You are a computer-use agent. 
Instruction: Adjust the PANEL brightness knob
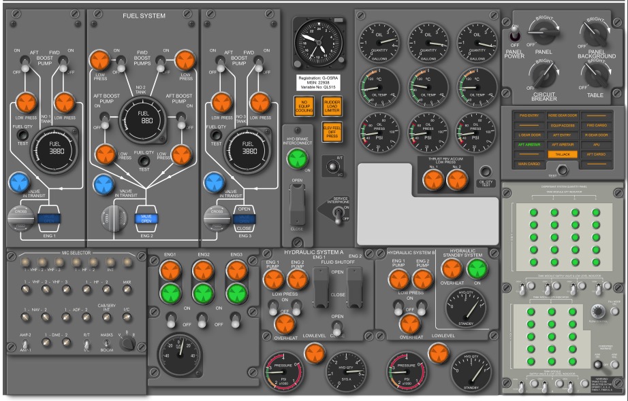544,29
